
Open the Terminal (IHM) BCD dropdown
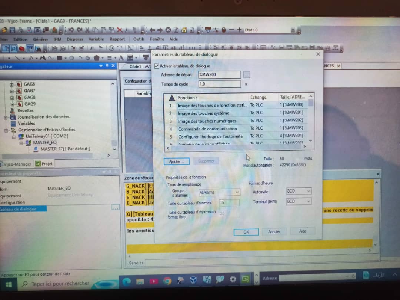click(308, 201)
